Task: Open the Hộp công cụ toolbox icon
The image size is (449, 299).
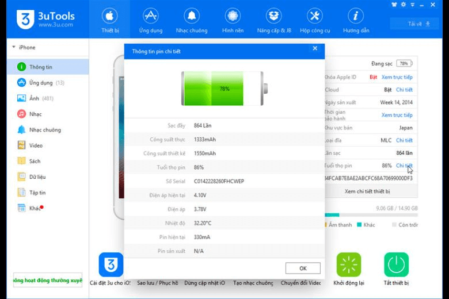Action: 315,16
